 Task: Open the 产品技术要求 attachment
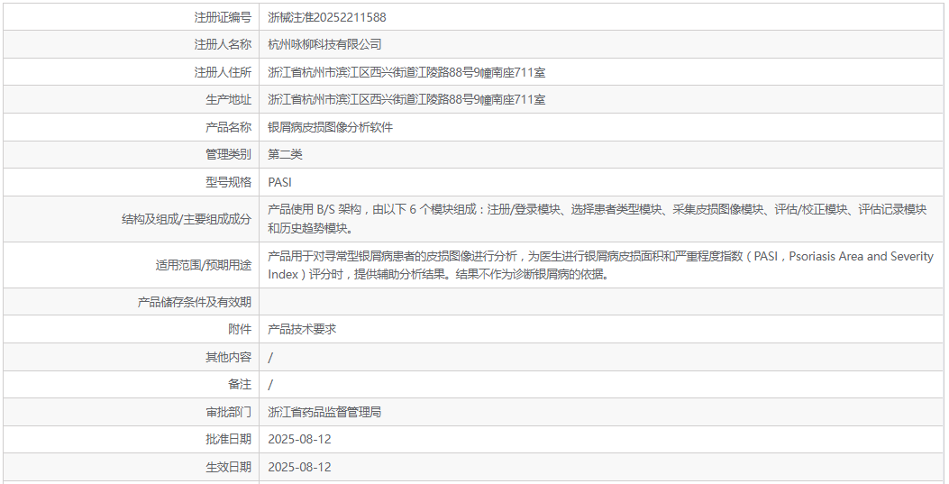point(302,329)
